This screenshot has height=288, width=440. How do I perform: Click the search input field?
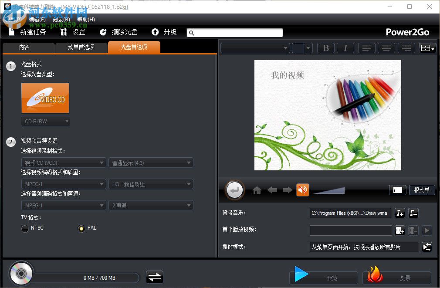(x=234, y=33)
